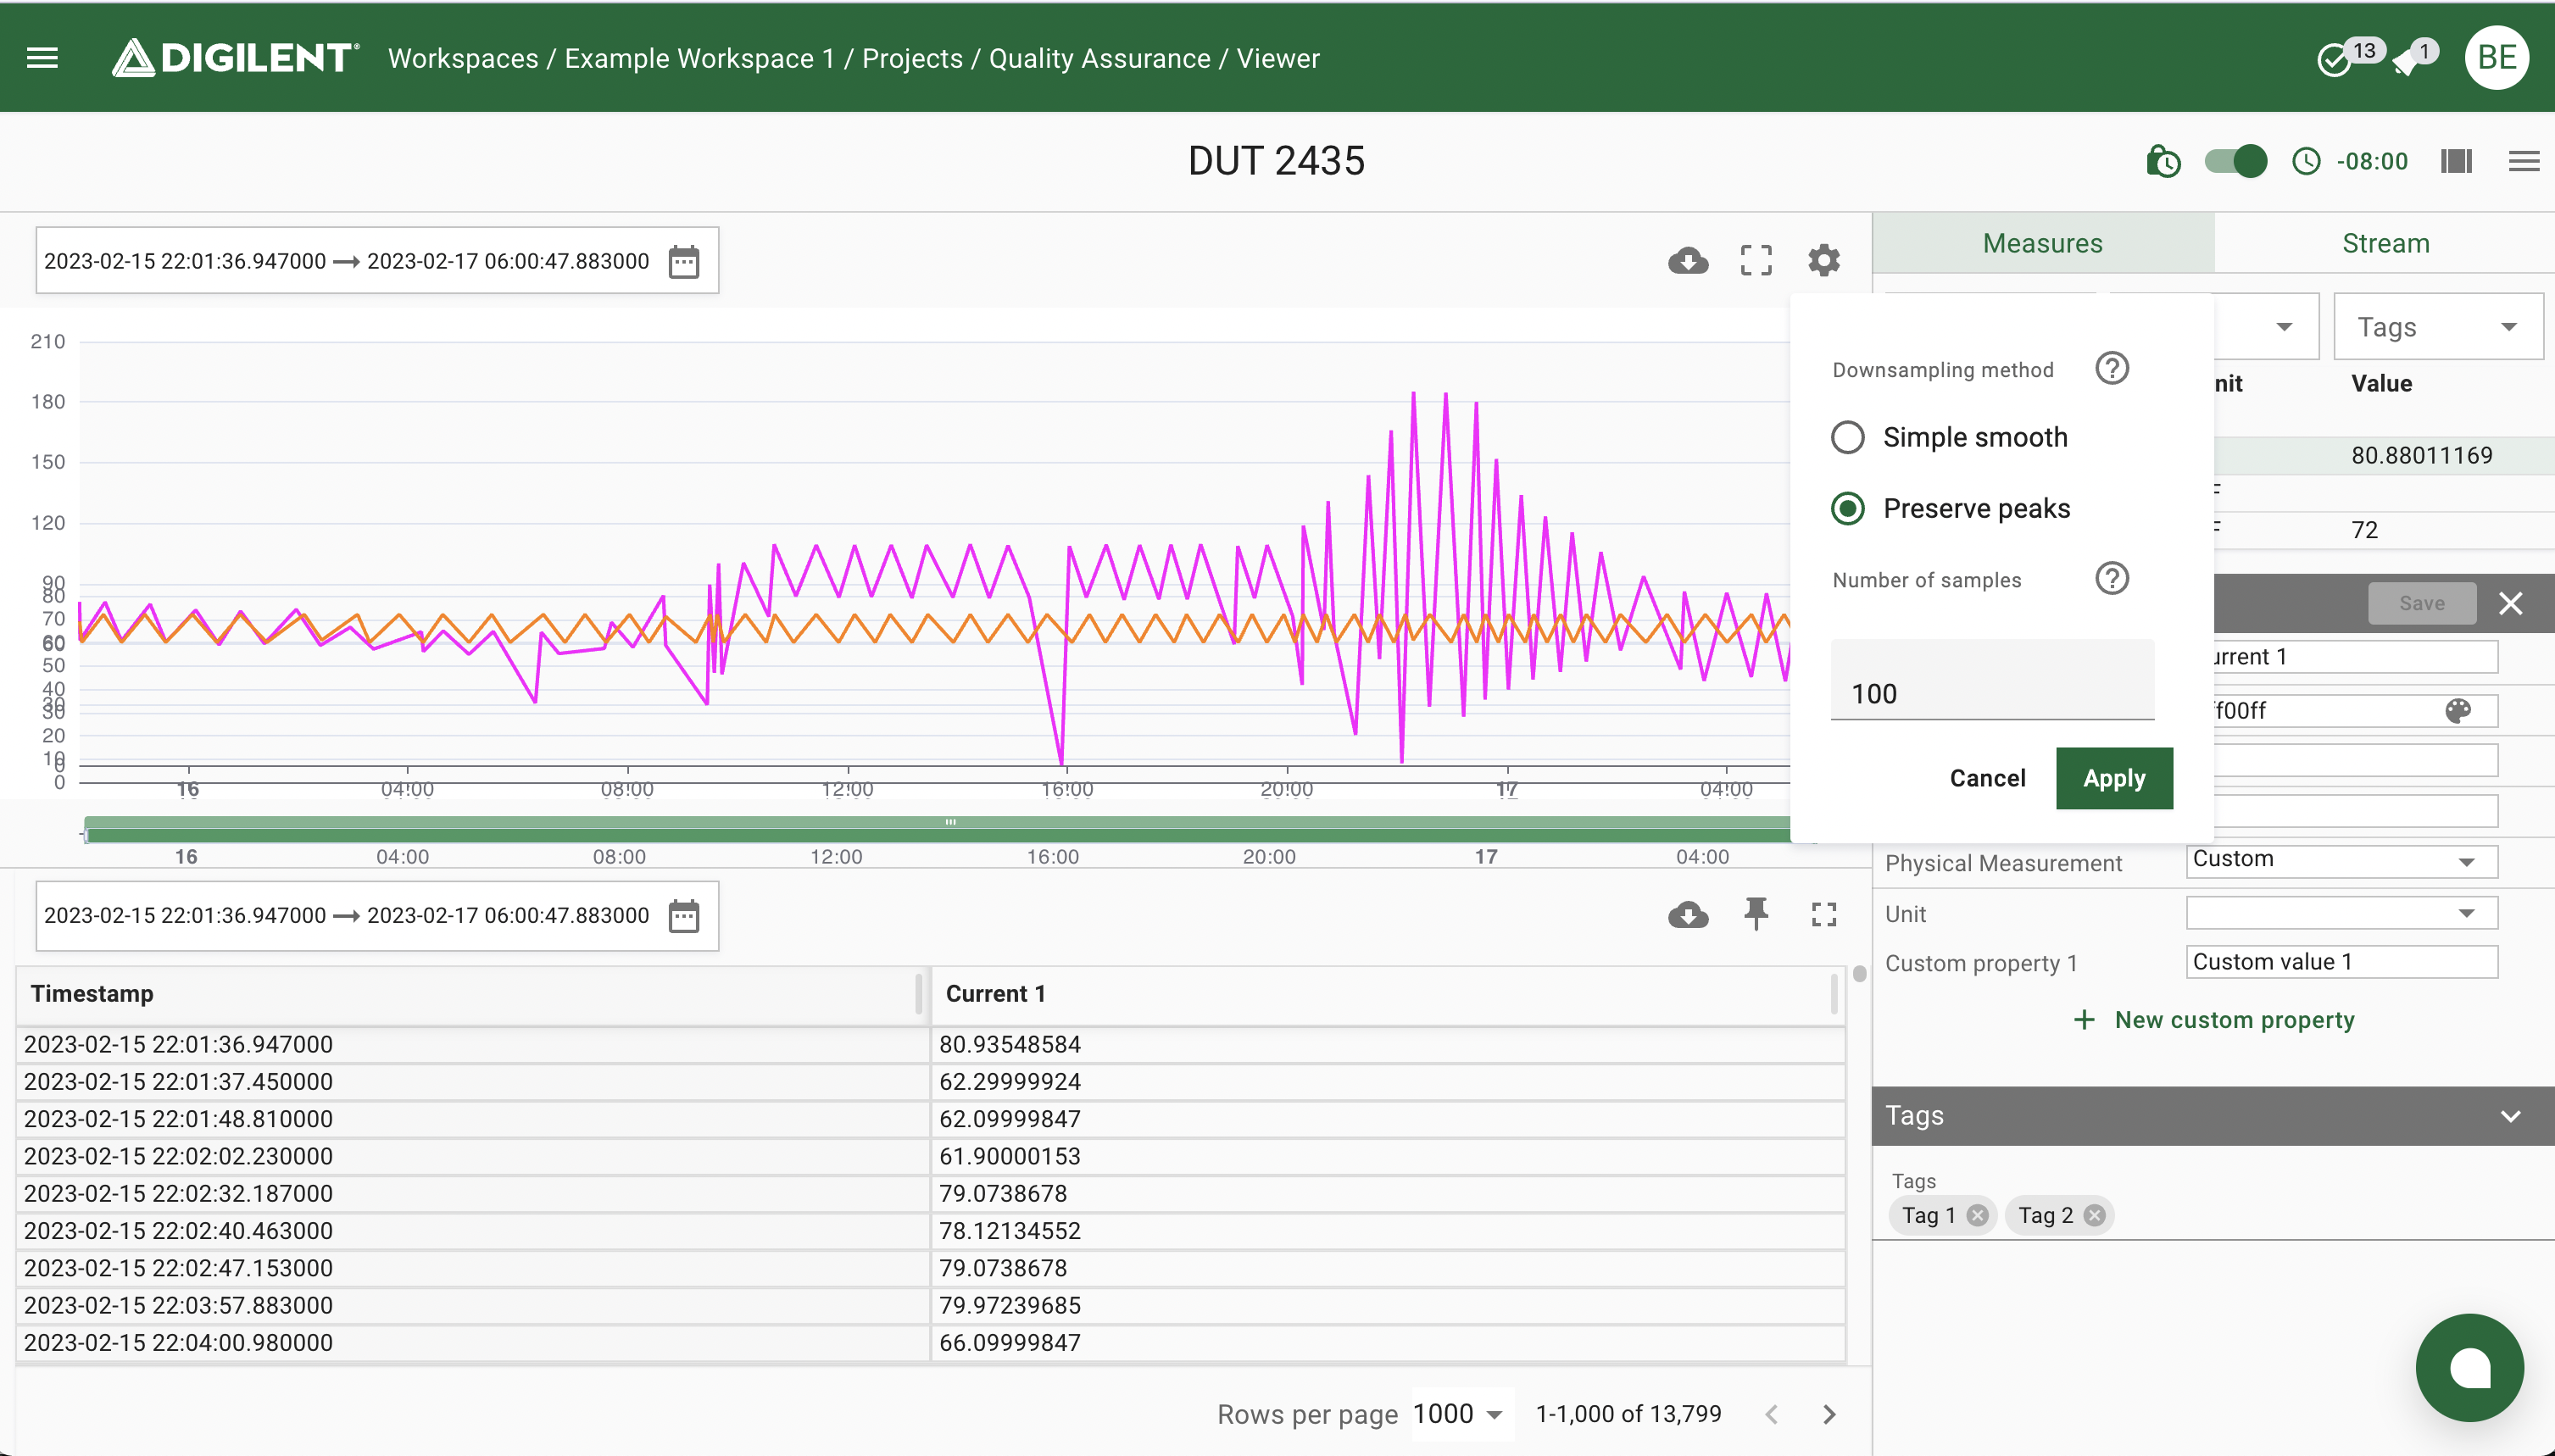Select timestamp 2023-02-15 22:02:32.187000 cell
This screenshot has height=1456, width=2555.
(x=473, y=1194)
